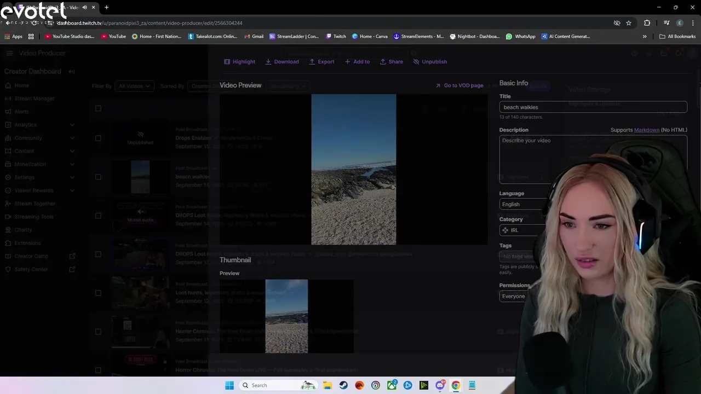
Task: Open the EA app from the taskbar
Action: pyautogui.click(x=359, y=385)
